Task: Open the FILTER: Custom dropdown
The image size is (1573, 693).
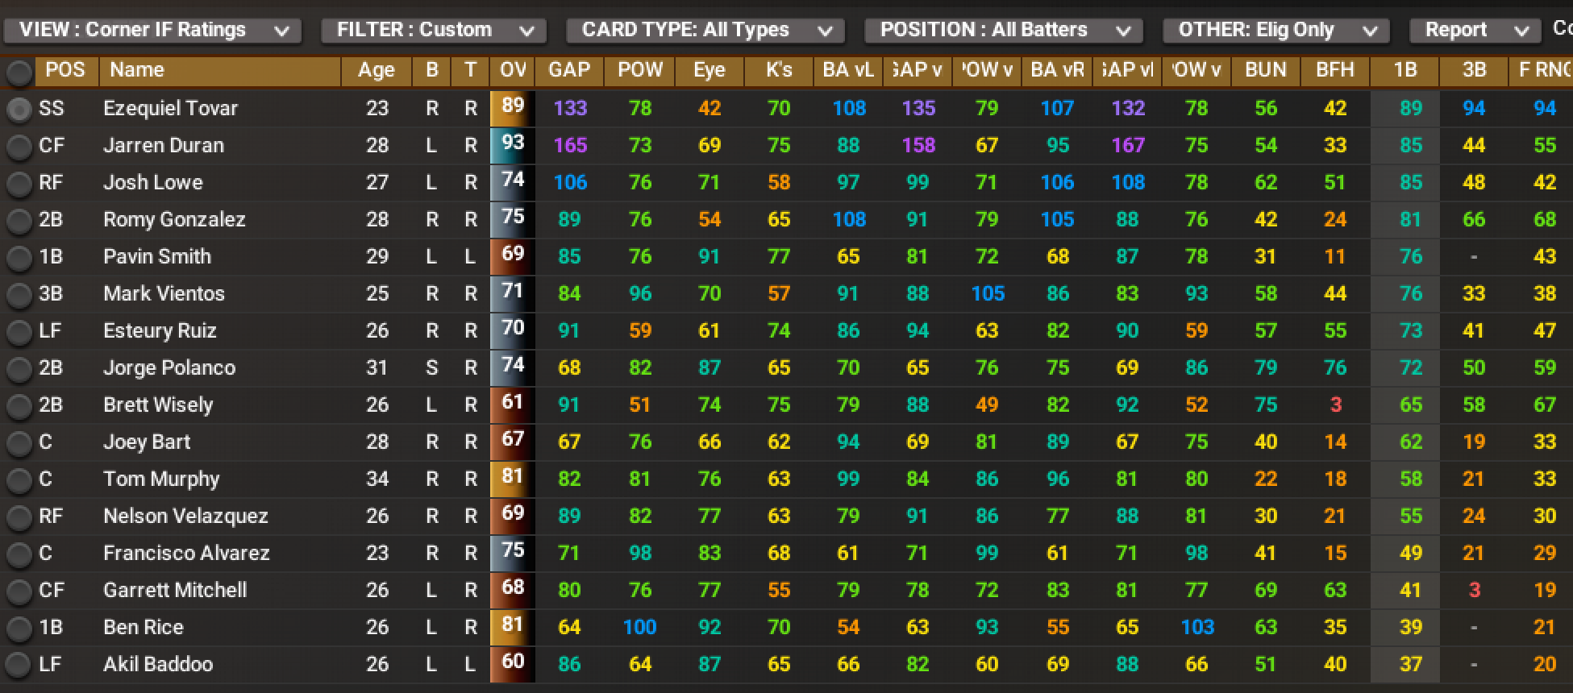Action: click(434, 31)
